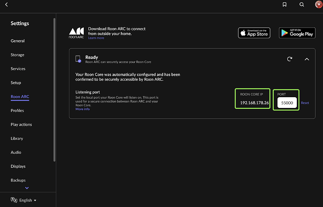Open the search magnifier icon
This screenshot has width=323, height=207.
[x=301, y=5]
